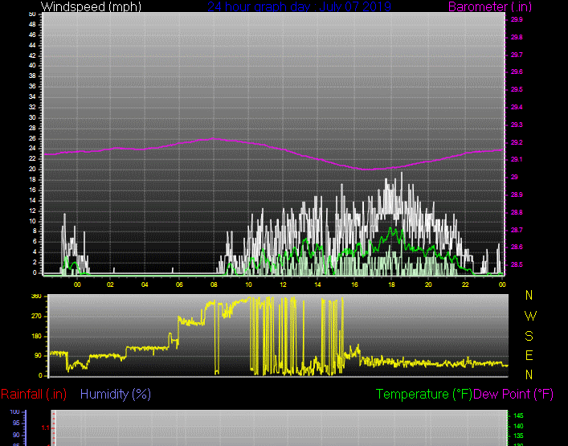Click the green Temperature (°F) label
Viewport: 568px width, 446px height.
pos(424,395)
